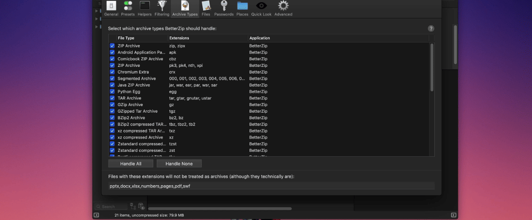
Task: Sort by the Extensions column header
Action: (208, 38)
